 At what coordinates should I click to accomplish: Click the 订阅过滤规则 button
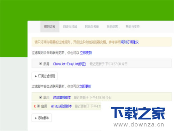[45, 76]
